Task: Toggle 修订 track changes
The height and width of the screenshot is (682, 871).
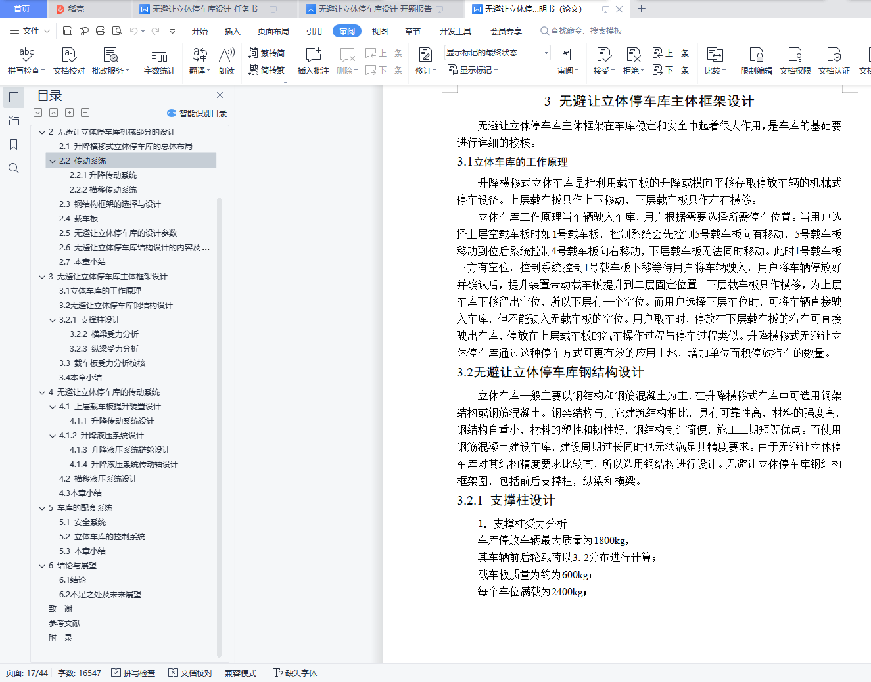Action: (426, 60)
